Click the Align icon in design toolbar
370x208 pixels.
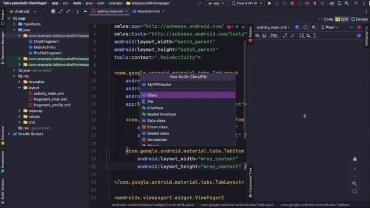(x=308, y=36)
